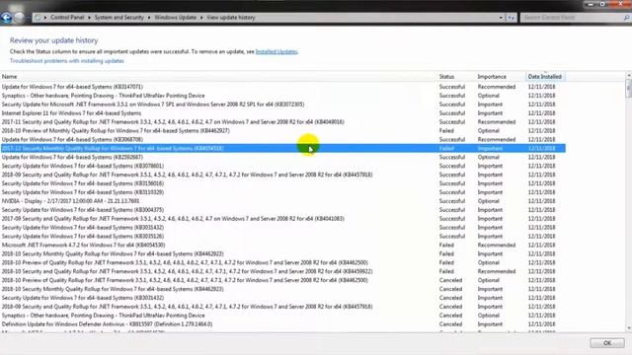Screen dimensions: 632x355
Task: Select the 2017-11 Security and Quality Rollup row
Action: tap(283, 122)
